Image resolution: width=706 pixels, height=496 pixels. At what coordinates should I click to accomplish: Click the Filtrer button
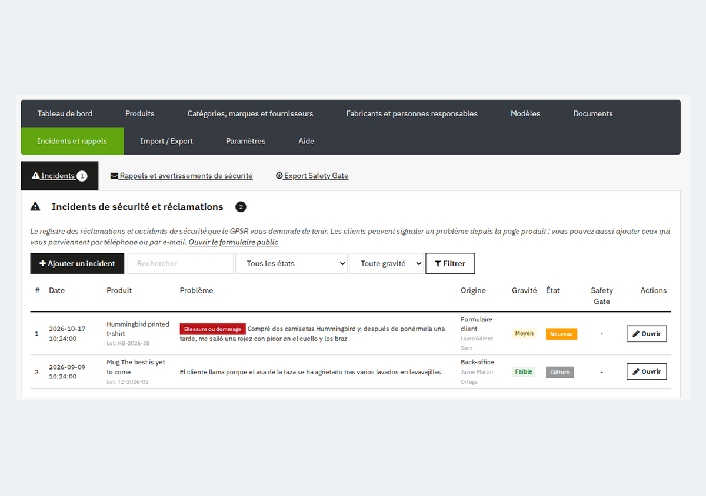(x=450, y=263)
